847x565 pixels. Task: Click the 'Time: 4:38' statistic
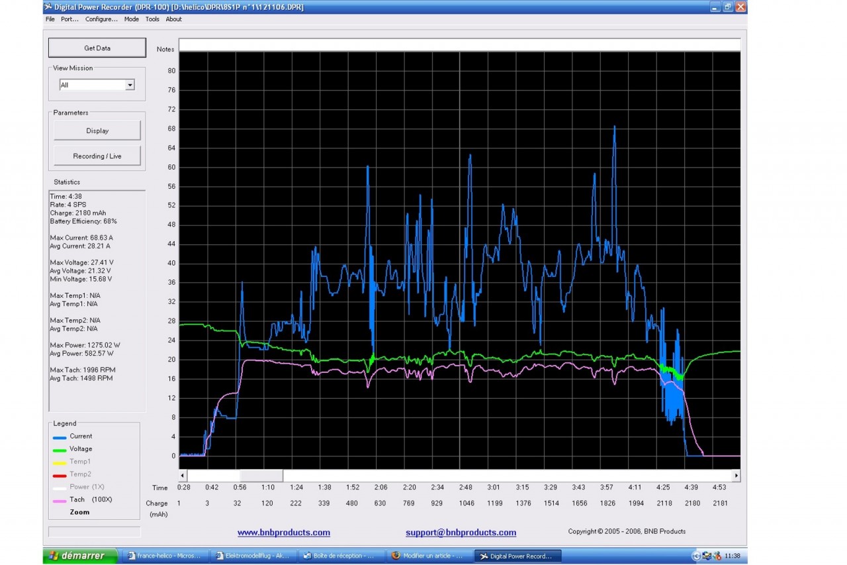click(x=65, y=197)
